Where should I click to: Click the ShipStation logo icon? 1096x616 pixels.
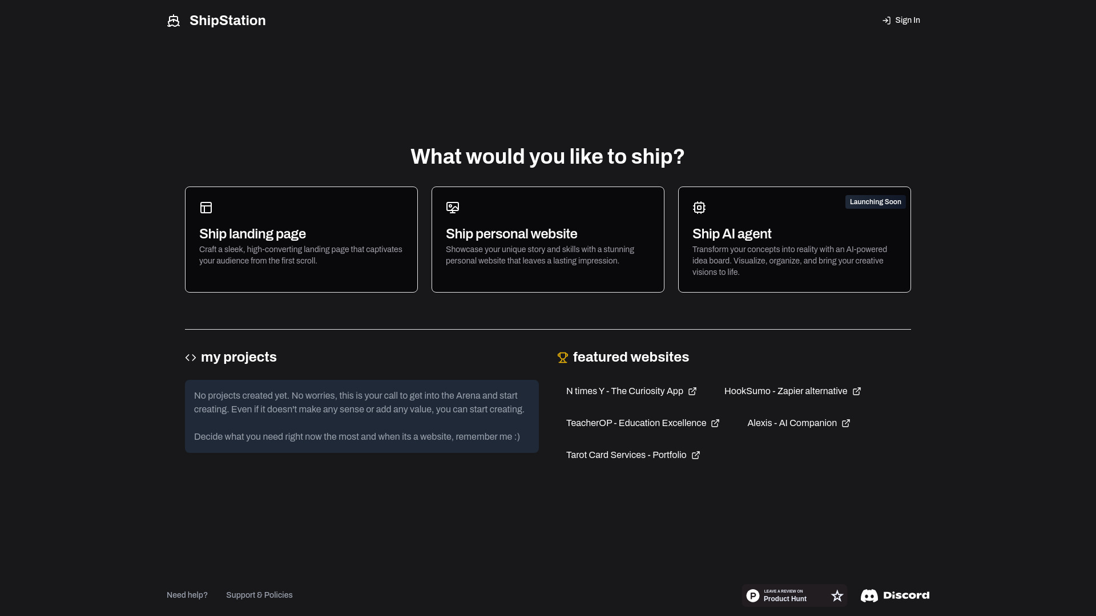click(x=173, y=21)
